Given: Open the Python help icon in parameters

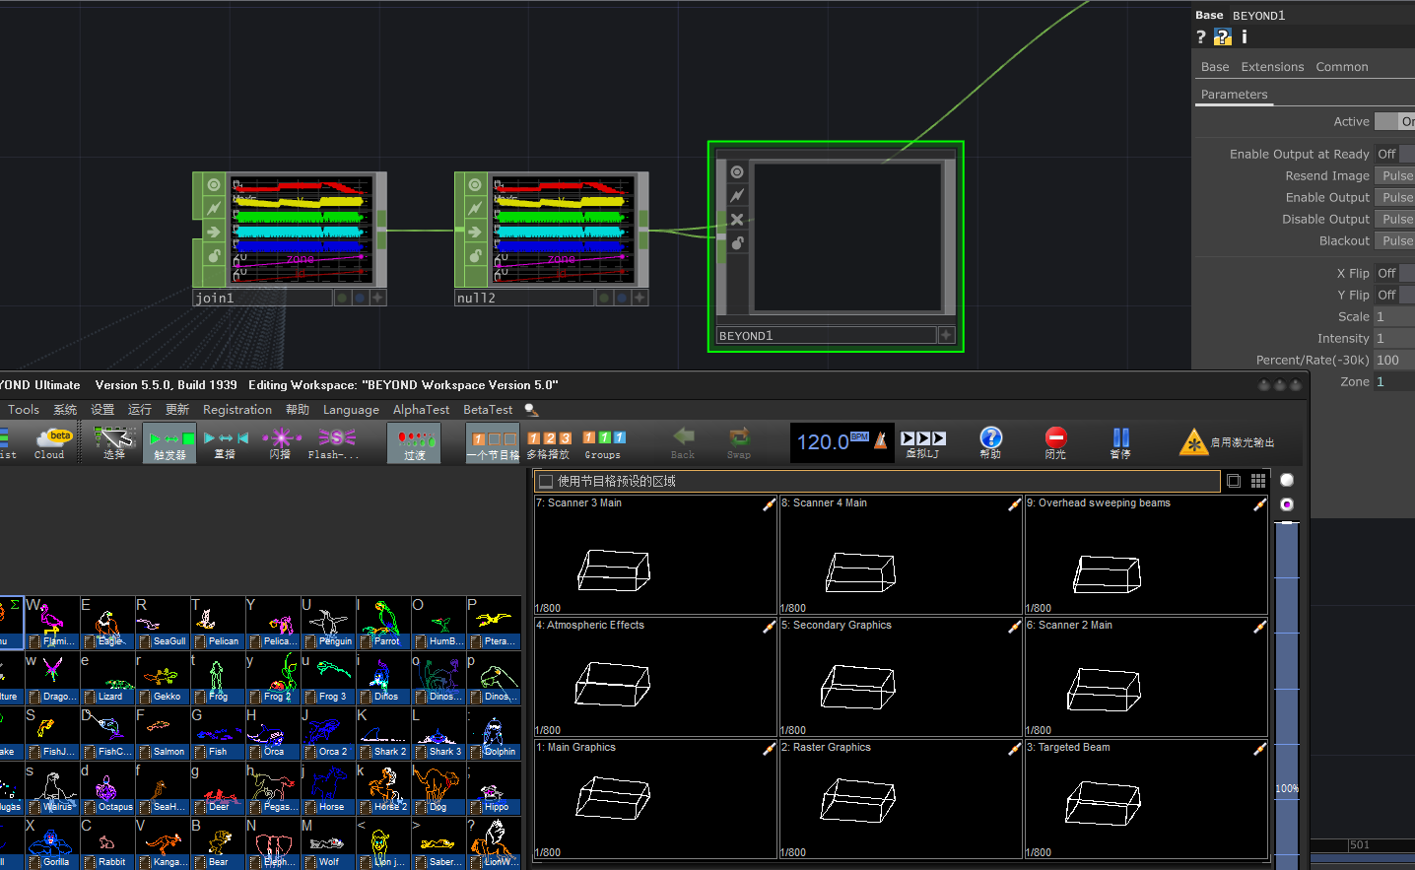Looking at the screenshot, I should click(x=1223, y=37).
